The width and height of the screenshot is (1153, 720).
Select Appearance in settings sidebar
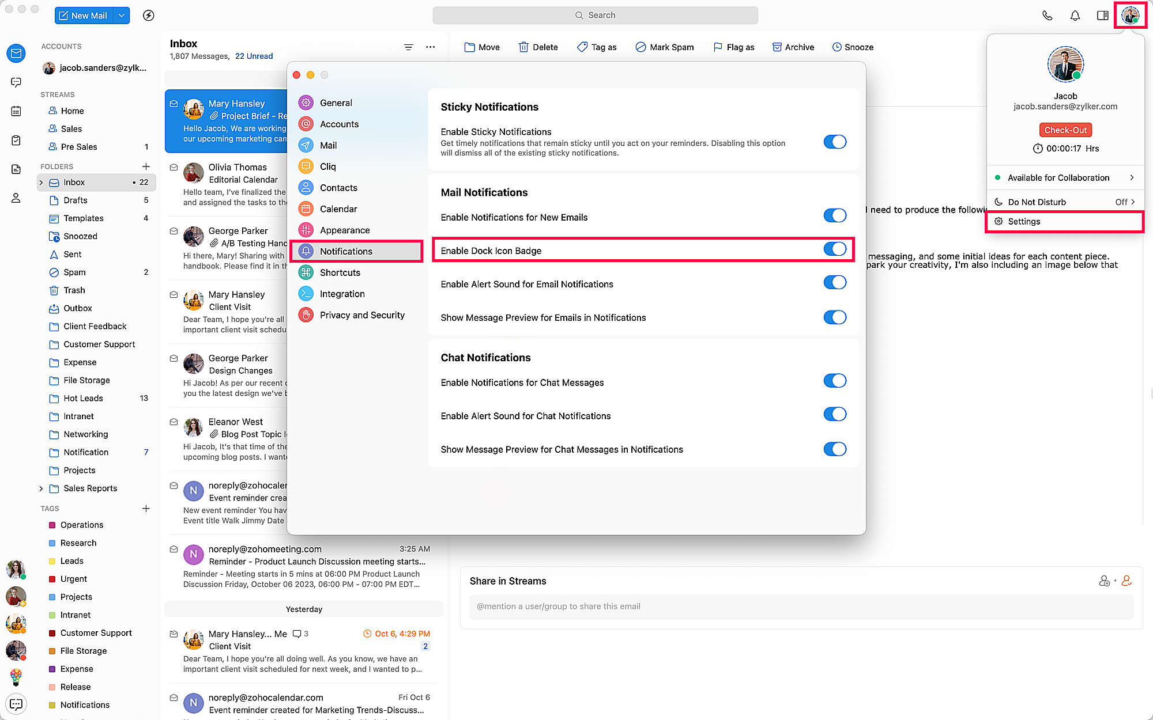[345, 230]
